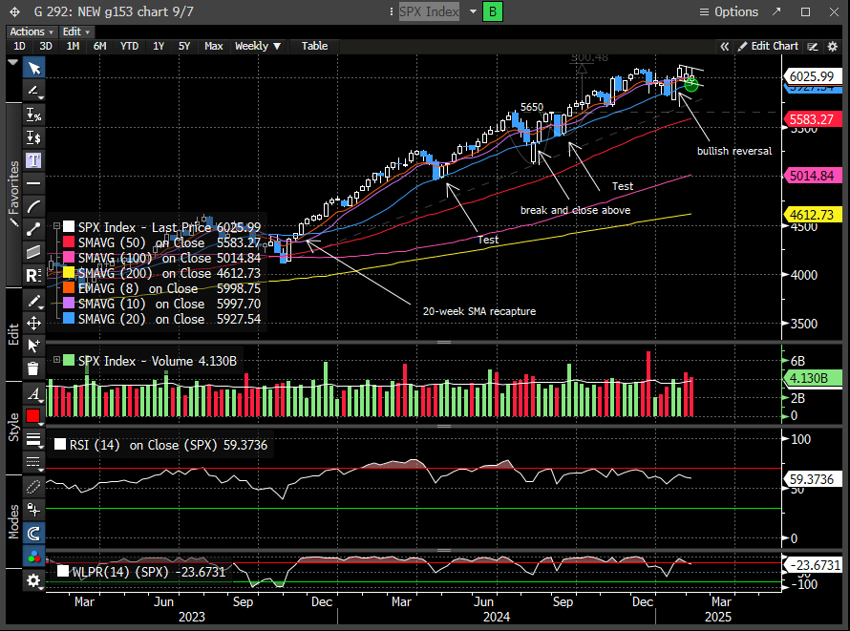Select the percent change measure tool

click(x=33, y=115)
